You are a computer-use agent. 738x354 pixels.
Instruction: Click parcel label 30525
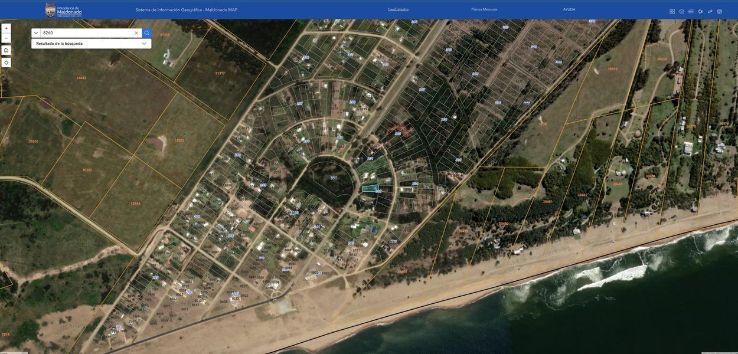tap(613, 69)
